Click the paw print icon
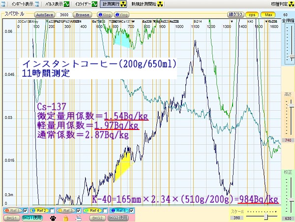Screen dimensions: 295x222 (x=53, y=218)
